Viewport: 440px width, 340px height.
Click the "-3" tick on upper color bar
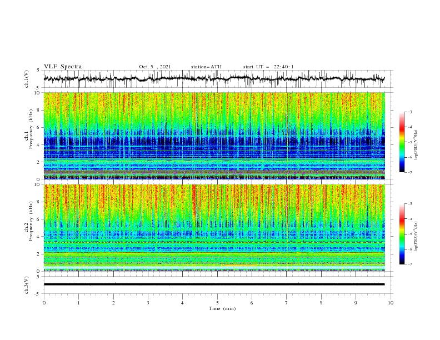coord(409,112)
